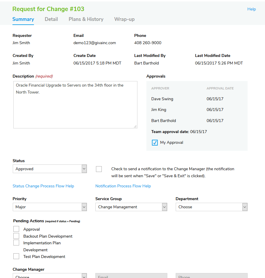Open the Help link
Screen dimensions: 265x278
click(251, 9)
